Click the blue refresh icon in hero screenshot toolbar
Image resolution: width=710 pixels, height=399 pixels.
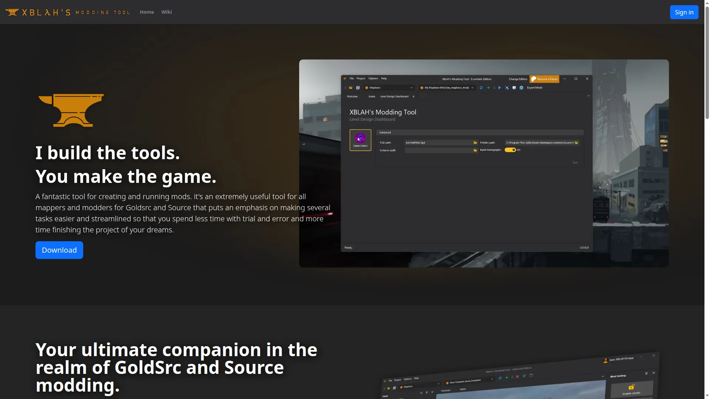click(x=481, y=88)
